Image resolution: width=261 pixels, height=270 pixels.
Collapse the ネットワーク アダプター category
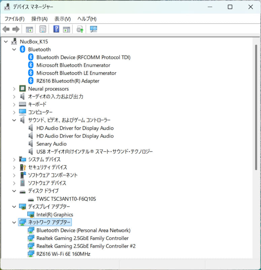click(x=14, y=222)
